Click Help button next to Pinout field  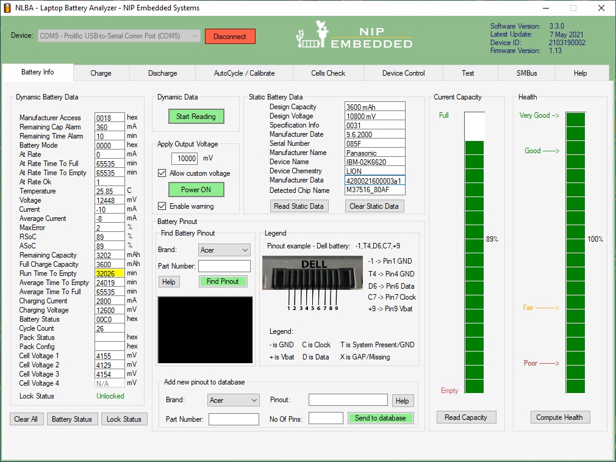pos(403,400)
